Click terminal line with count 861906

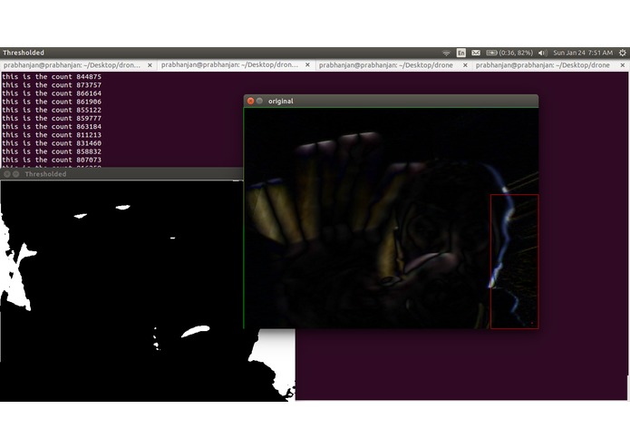[52, 102]
